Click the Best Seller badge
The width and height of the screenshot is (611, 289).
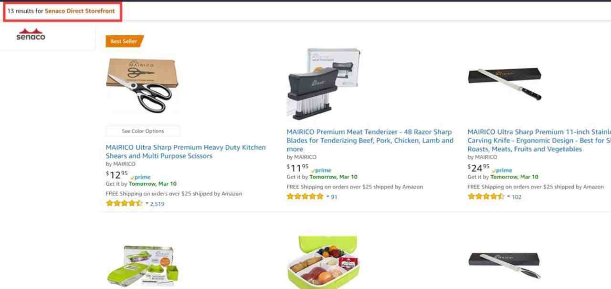pyautogui.click(x=124, y=41)
